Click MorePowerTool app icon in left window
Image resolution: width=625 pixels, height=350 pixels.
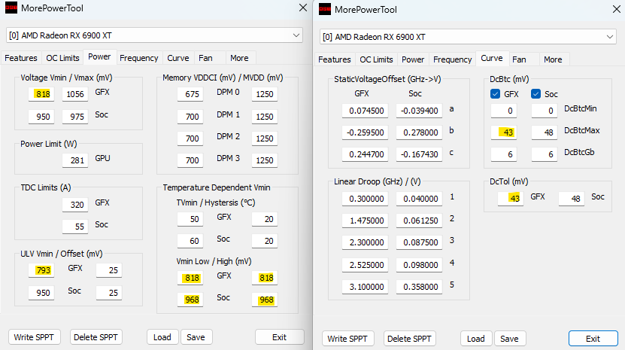(11, 8)
